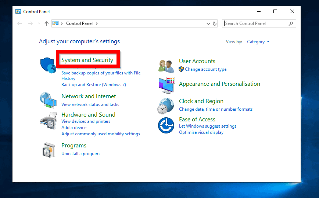Open Clock and Region category
The width and height of the screenshot is (319, 198).
point(201,101)
